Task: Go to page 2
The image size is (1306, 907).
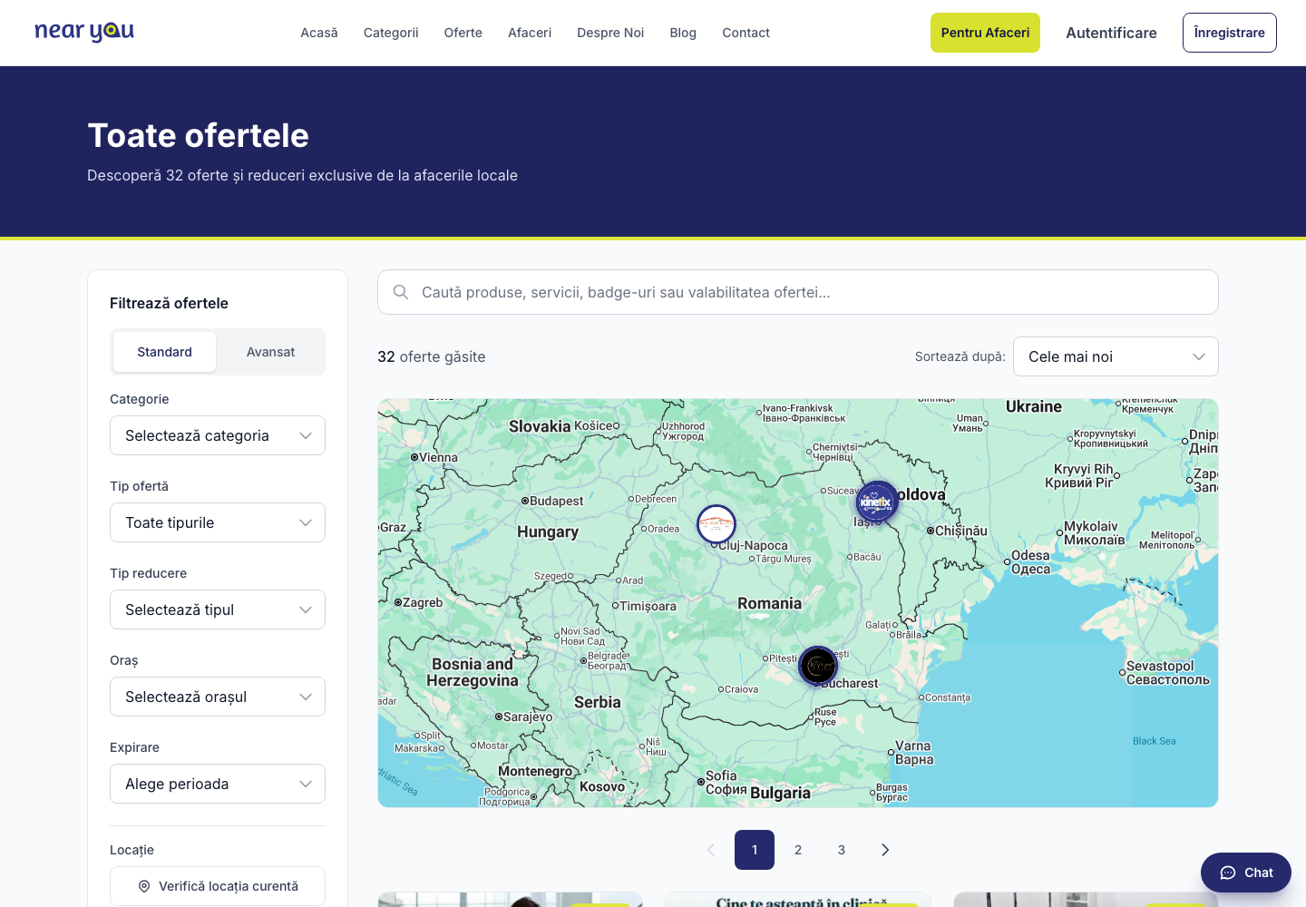Action: 798,850
